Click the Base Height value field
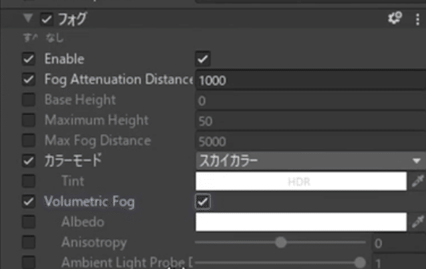 [x=311, y=101]
